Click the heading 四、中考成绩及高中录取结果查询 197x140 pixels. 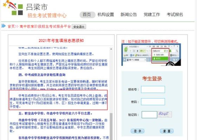pyautogui.click(x=42, y=75)
